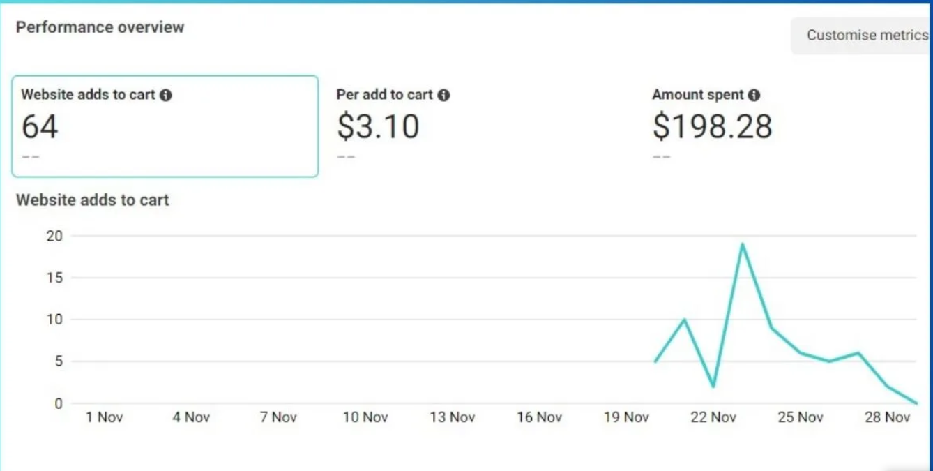Select the Website adds to cart metric card

click(x=165, y=126)
